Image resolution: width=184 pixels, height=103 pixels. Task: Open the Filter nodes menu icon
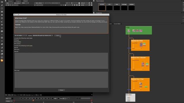tap(2, 18)
